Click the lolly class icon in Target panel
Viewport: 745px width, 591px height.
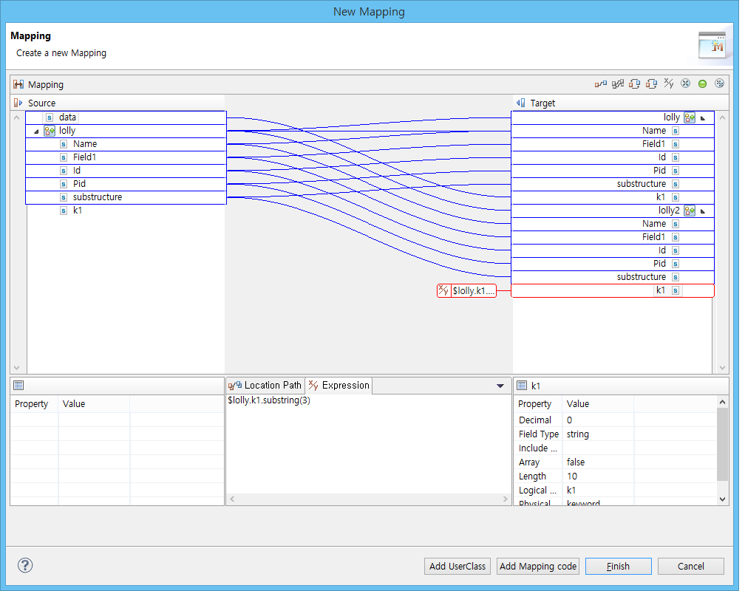[x=689, y=117]
